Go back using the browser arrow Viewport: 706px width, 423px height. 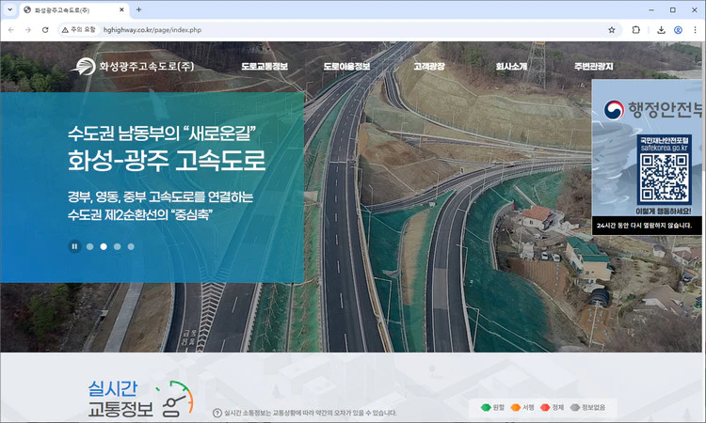[x=11, y=30]
